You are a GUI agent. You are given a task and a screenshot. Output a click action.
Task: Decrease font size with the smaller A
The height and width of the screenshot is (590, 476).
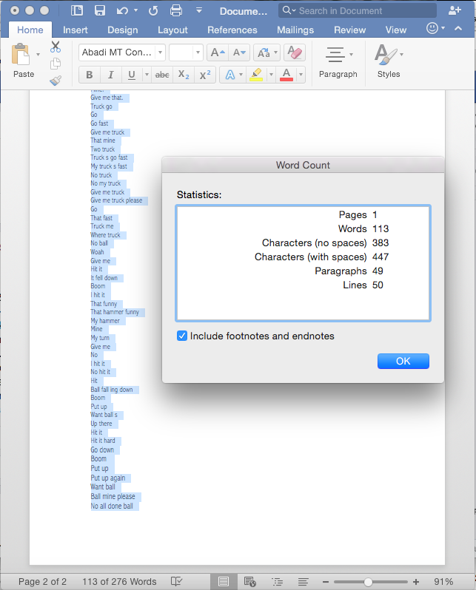click(x=239, y=52)
